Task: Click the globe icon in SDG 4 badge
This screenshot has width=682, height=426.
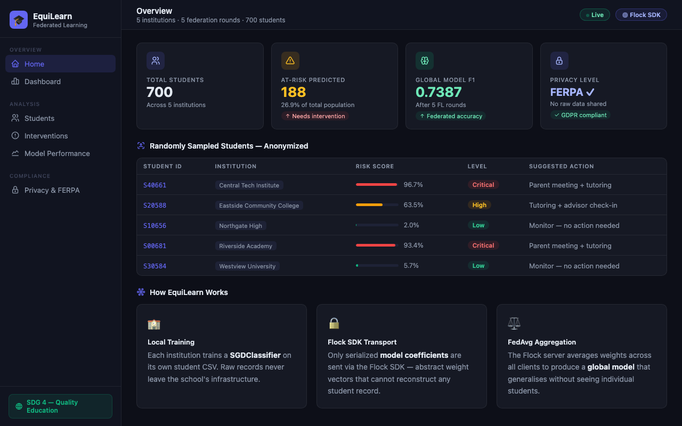Action: pos(19,406)
